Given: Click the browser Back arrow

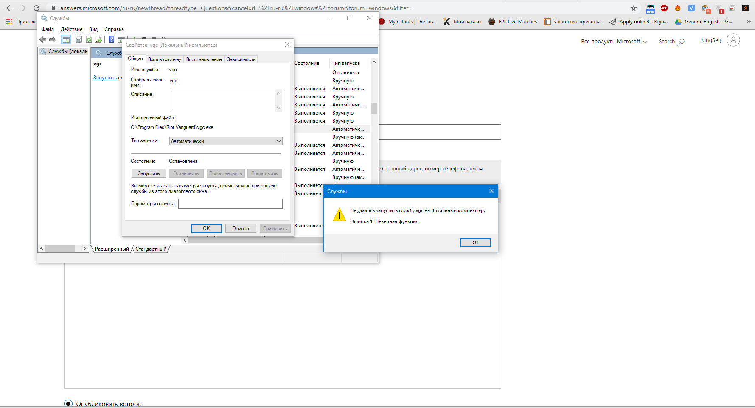Looking at the screenshot, I should click(9, 8).
